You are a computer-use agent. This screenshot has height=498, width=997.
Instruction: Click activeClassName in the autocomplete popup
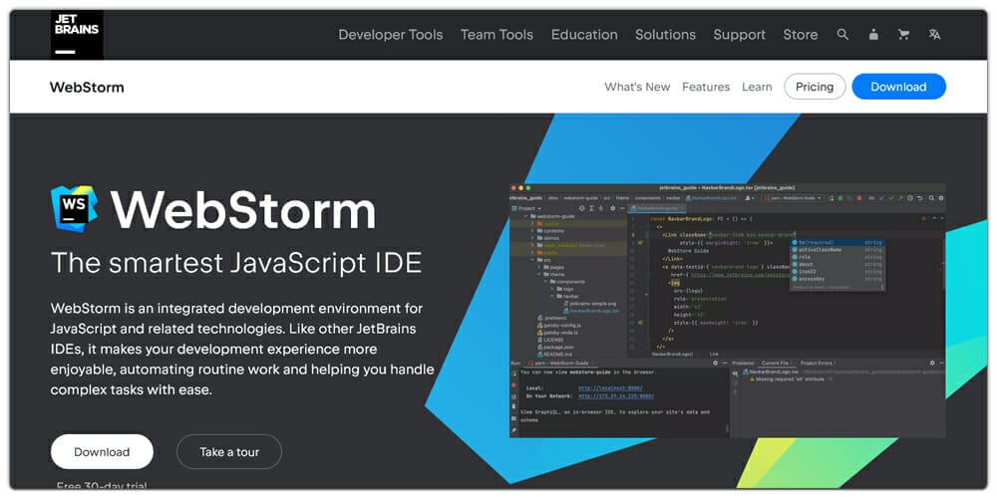click(x=820, y=250)
